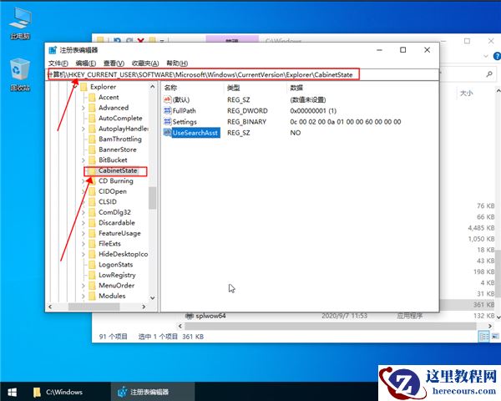Expand the FeatureUsage key

pos(83,233)
